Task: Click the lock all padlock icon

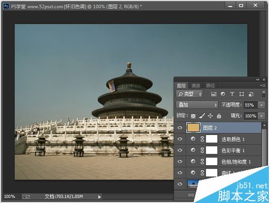Action: tap(219, 116)
